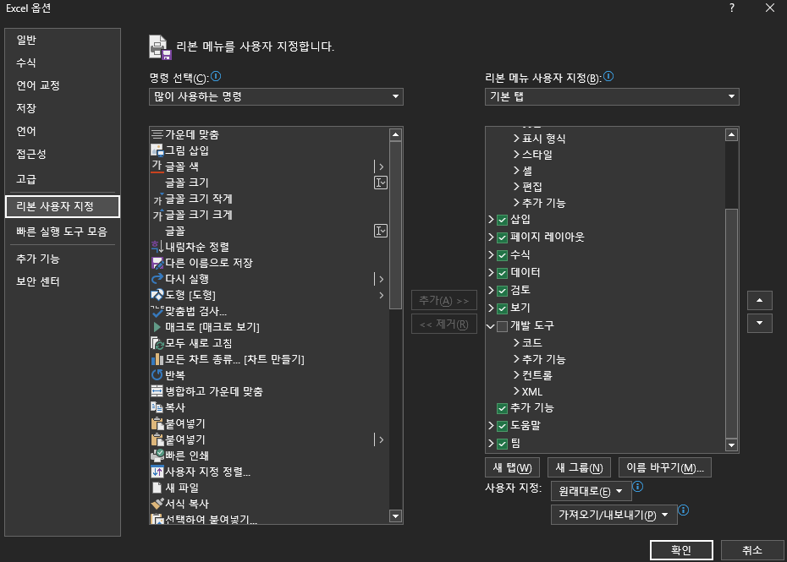Viewport: 787px width, 562px height.
Task: Choose the 글꼴 색 font color icon
Action: click(157, 166)
